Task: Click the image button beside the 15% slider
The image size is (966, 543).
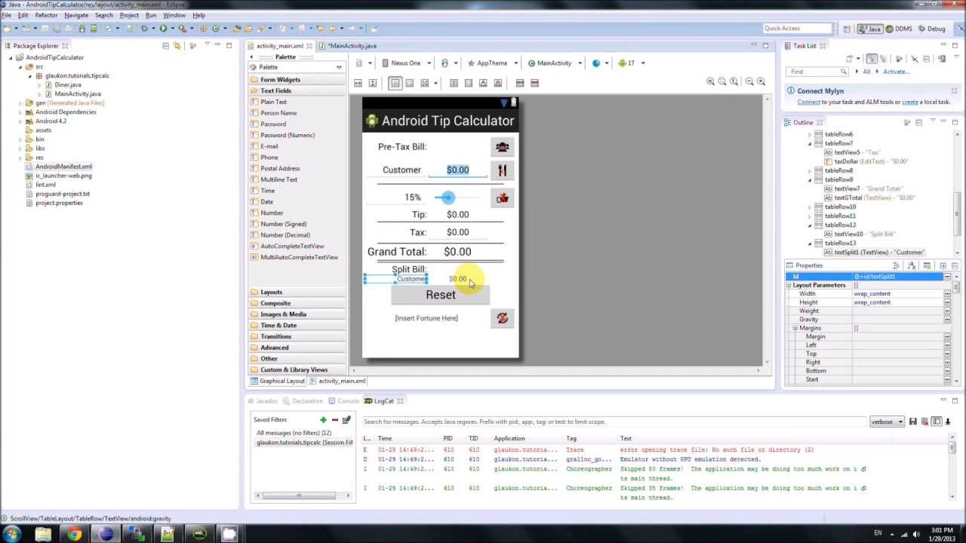Action: pos(502,198)
